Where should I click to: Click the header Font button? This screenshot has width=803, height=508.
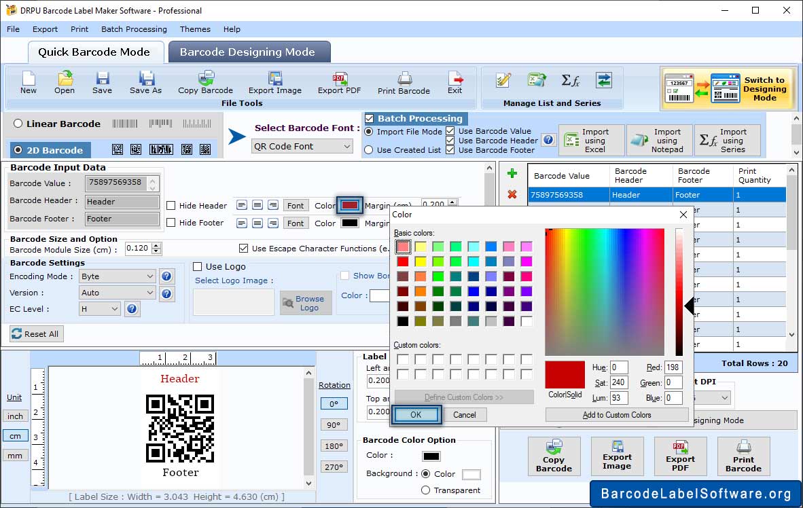(x=296, y=205)
